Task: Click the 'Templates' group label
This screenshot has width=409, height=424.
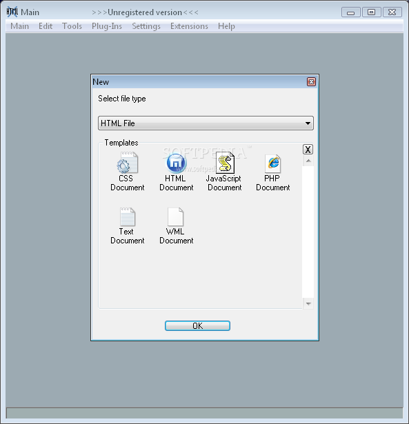Action: pos(121,143)
